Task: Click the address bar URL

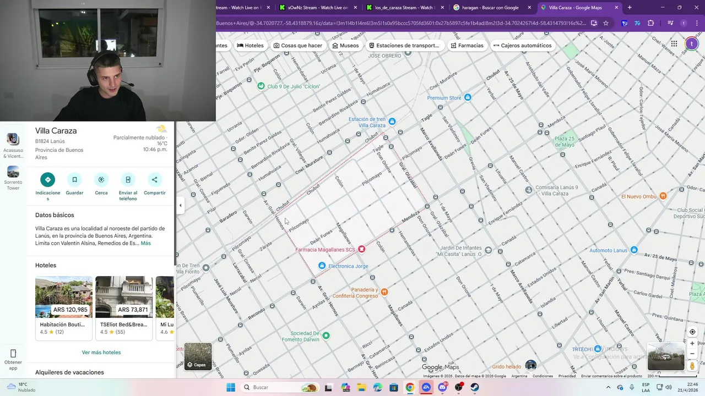Action: [401, 23]
